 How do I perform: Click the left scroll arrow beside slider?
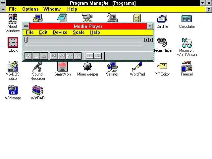click(x=146, y=40)
